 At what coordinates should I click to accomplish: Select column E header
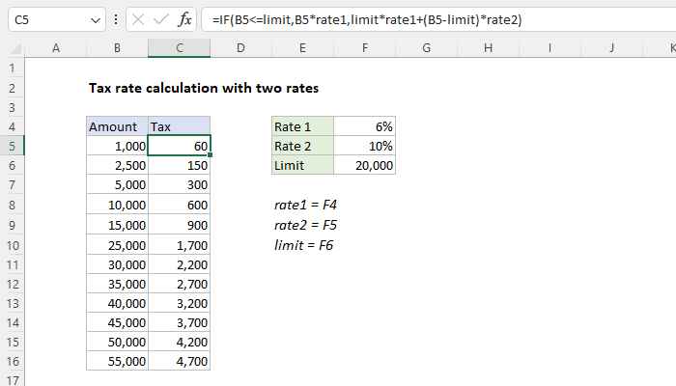pyautogui.click(x=302, y=48)
